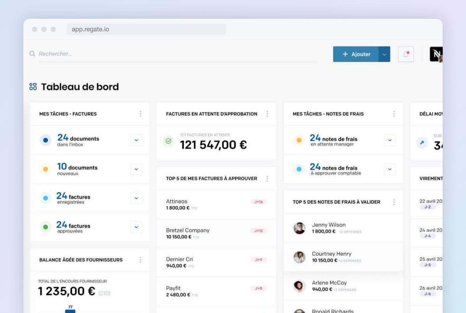Open the Ajouter dropdown arrow
Image resolution: width=466 pixels, height=313 pixels.
tap(384, 54)
